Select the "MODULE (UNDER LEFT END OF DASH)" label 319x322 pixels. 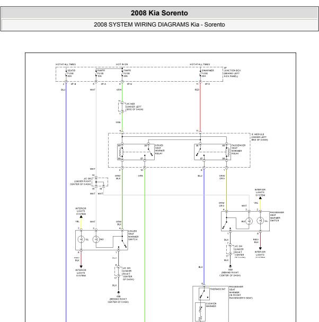coord(260,137)
